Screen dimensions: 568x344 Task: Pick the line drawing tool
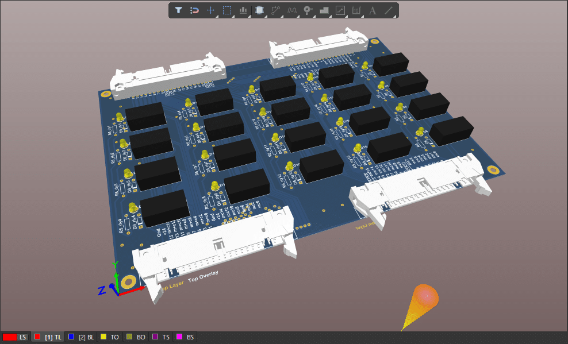pyautogui.click(x=389, y=10)
